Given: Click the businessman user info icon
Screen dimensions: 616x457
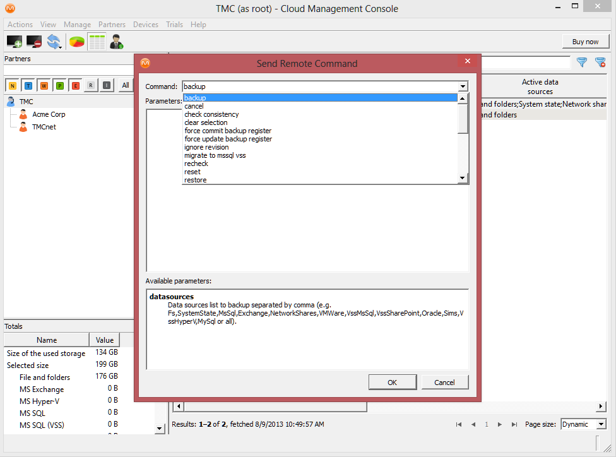Looking at the screenshot, I should 116,42.
